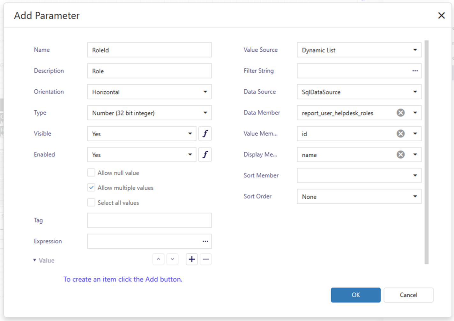454x321 pixels.
Task: Clear the Value Member field
Action: (x=400, y=134)
